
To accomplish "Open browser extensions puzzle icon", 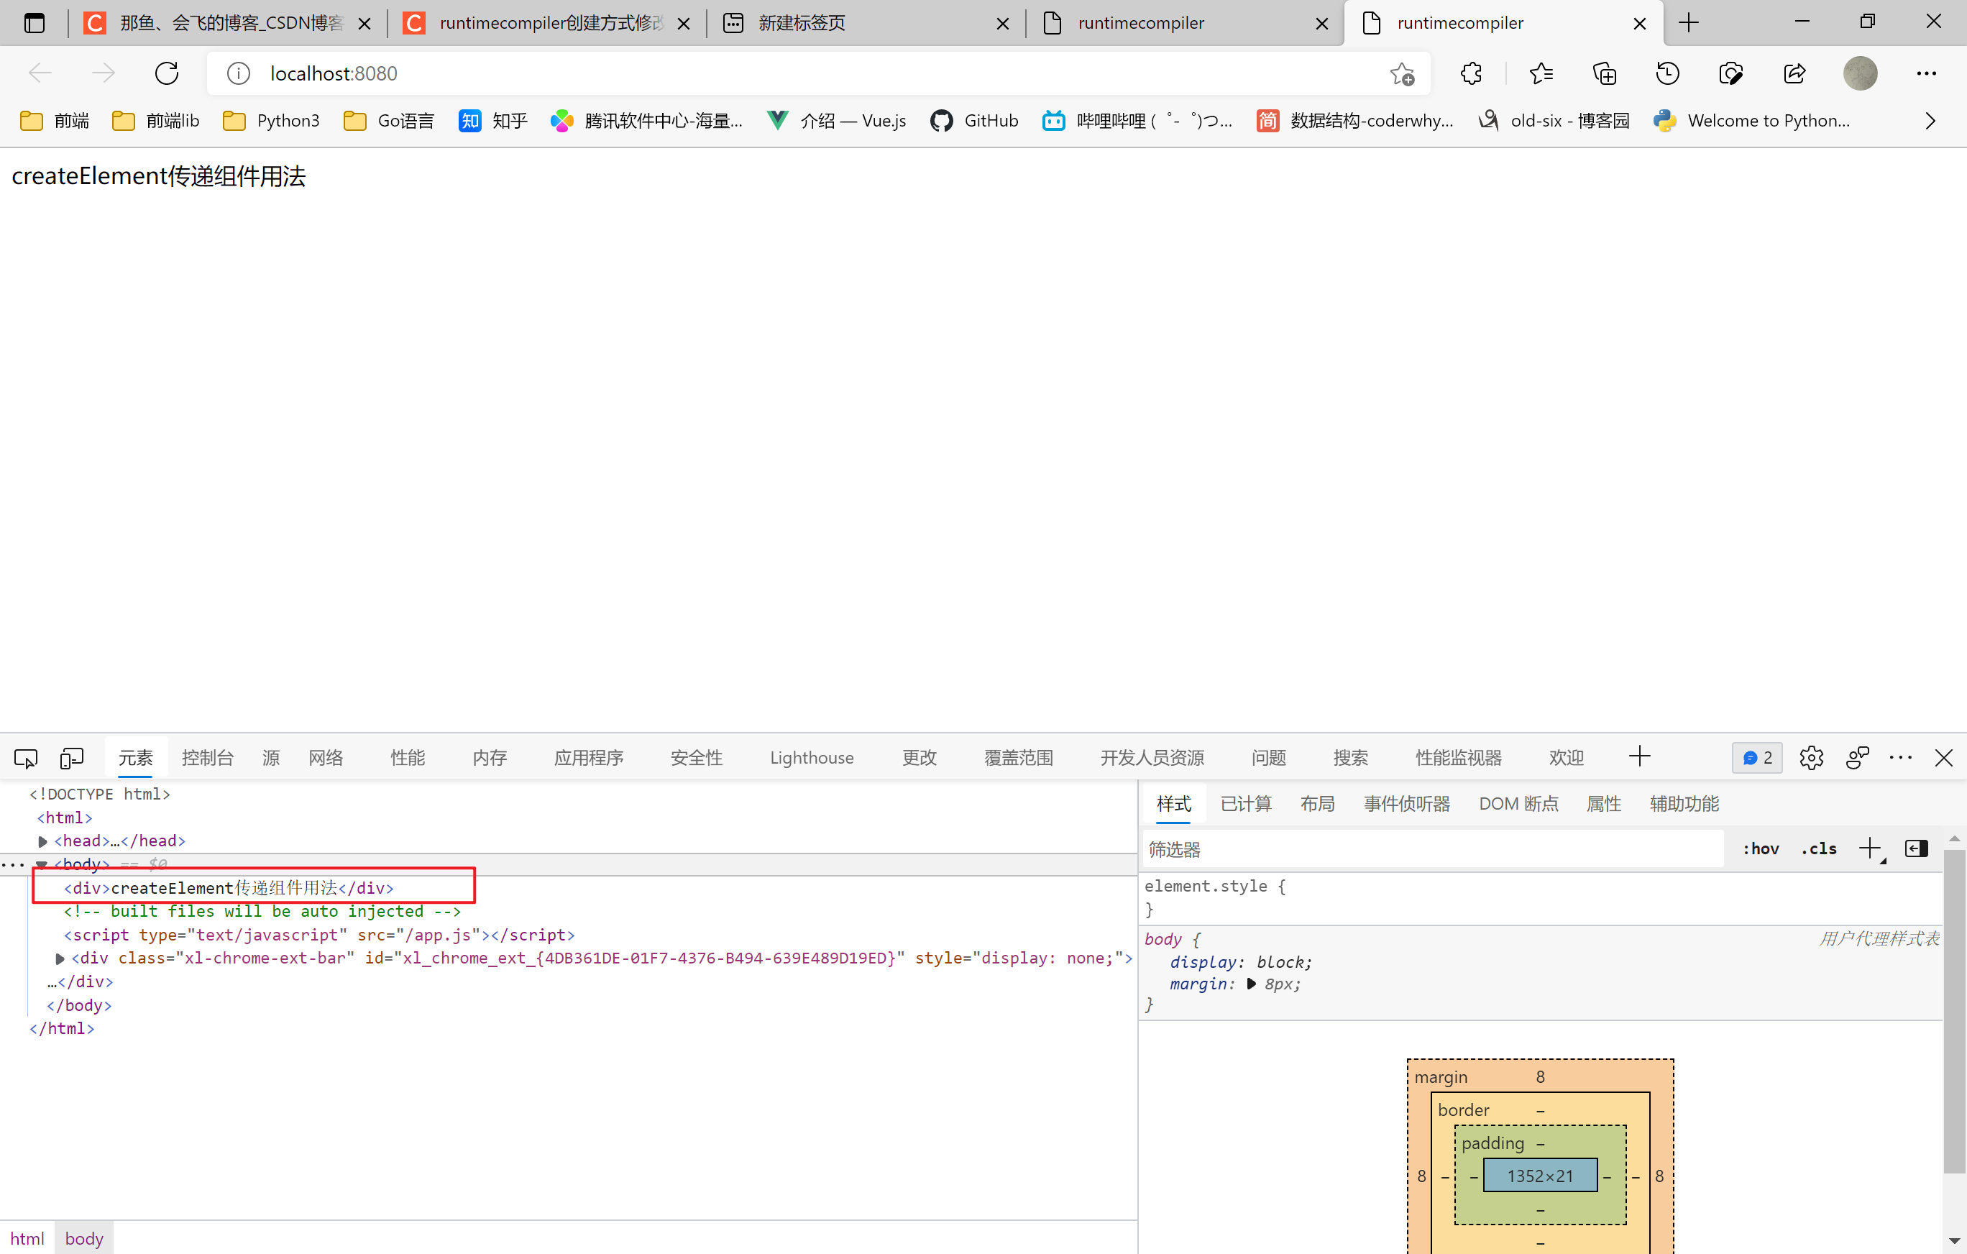I will [1471, 73].
